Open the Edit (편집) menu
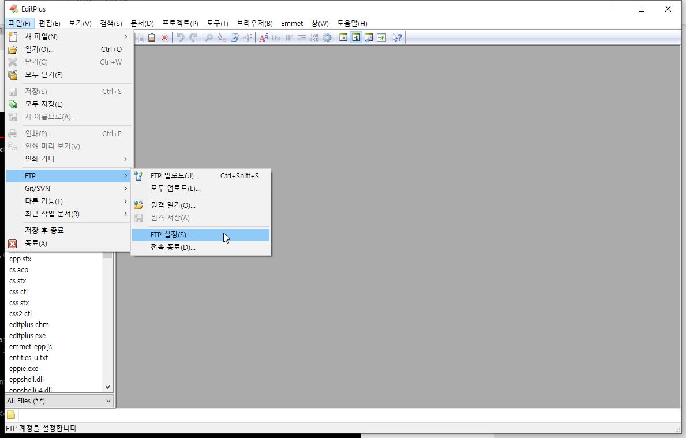Image resolution: width=686 pixels, height=438 pixels. pos(50,23)
